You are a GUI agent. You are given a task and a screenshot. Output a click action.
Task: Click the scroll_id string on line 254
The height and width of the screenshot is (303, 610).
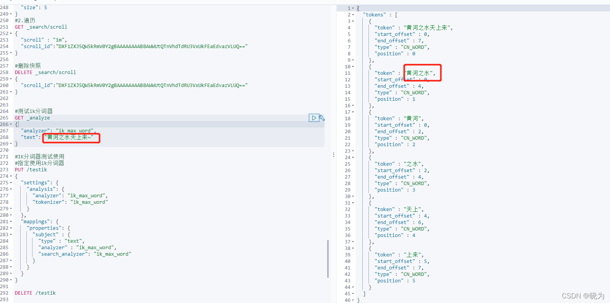[152, 47]
